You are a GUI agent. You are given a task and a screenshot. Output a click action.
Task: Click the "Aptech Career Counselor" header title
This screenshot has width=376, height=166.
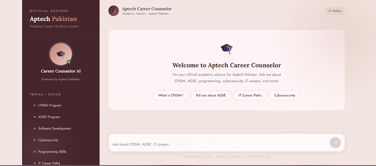147,9
